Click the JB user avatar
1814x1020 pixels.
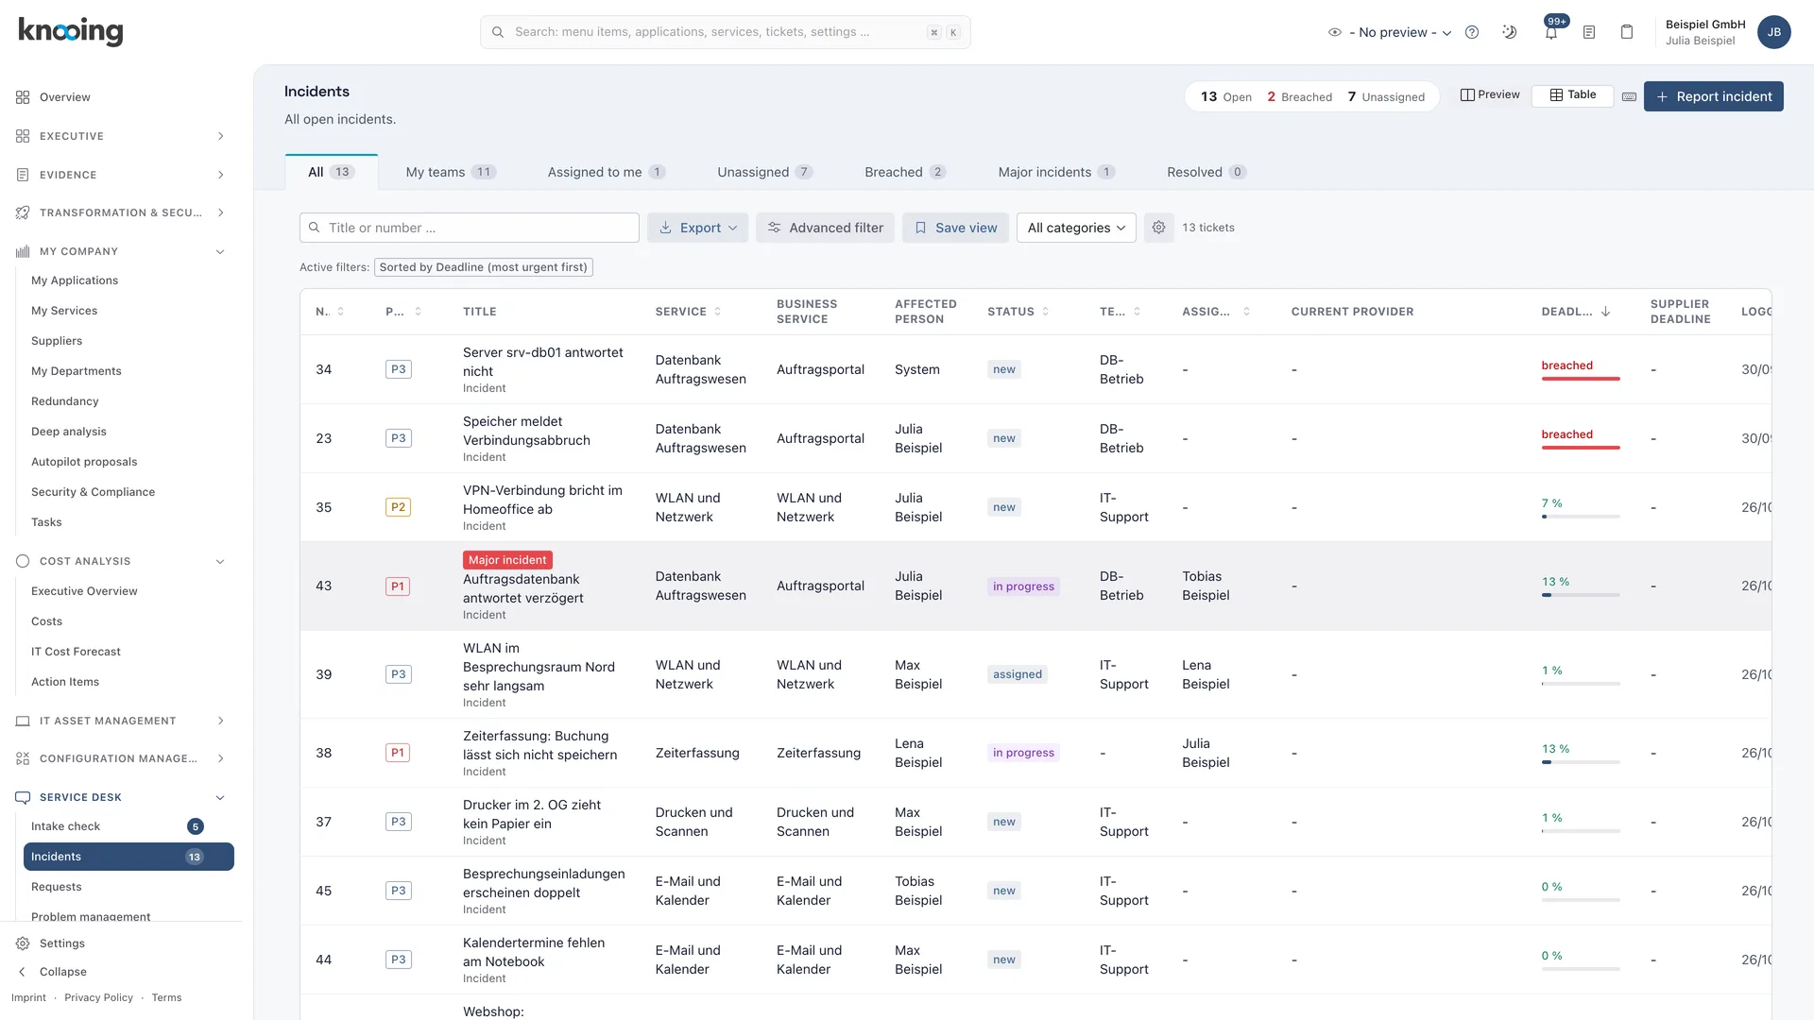[1773, 32]
